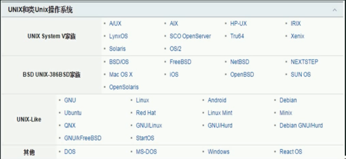The height and width of the screenshot is (159, 346).
Task: Open the Debian GNU/Hurd link
Action: [301, 125]
